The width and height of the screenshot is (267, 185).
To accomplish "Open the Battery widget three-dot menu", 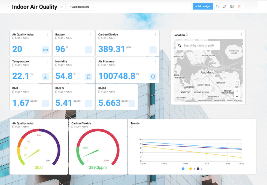I will click(91, 34).
